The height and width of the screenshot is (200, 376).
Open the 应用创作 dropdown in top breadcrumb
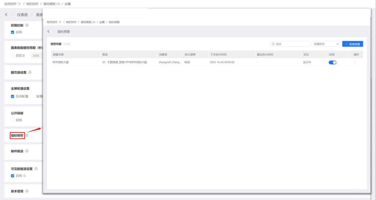19,4
